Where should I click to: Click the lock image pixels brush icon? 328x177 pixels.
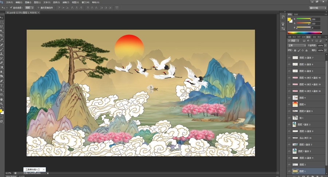[x=299, y=50]
